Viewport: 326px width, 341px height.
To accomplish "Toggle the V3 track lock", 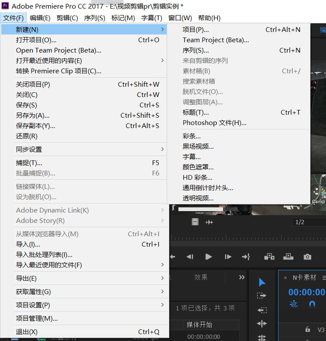I will pos(307,329).
